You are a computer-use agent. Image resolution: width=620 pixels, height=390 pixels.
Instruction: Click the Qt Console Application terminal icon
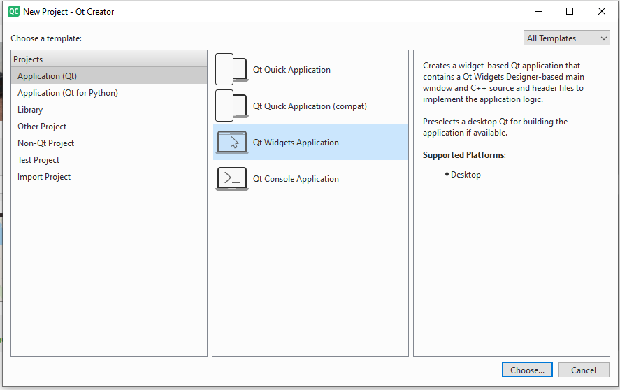(231, 179)
